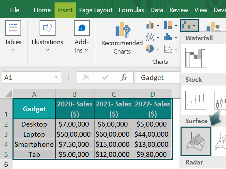Insert a statistic histogram chart
The height and width of the screenshot is (169, 226).
pyautogui.click(x=168, y=37)
